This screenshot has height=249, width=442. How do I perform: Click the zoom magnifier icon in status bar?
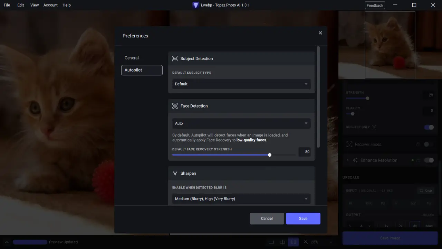(306, 242)
